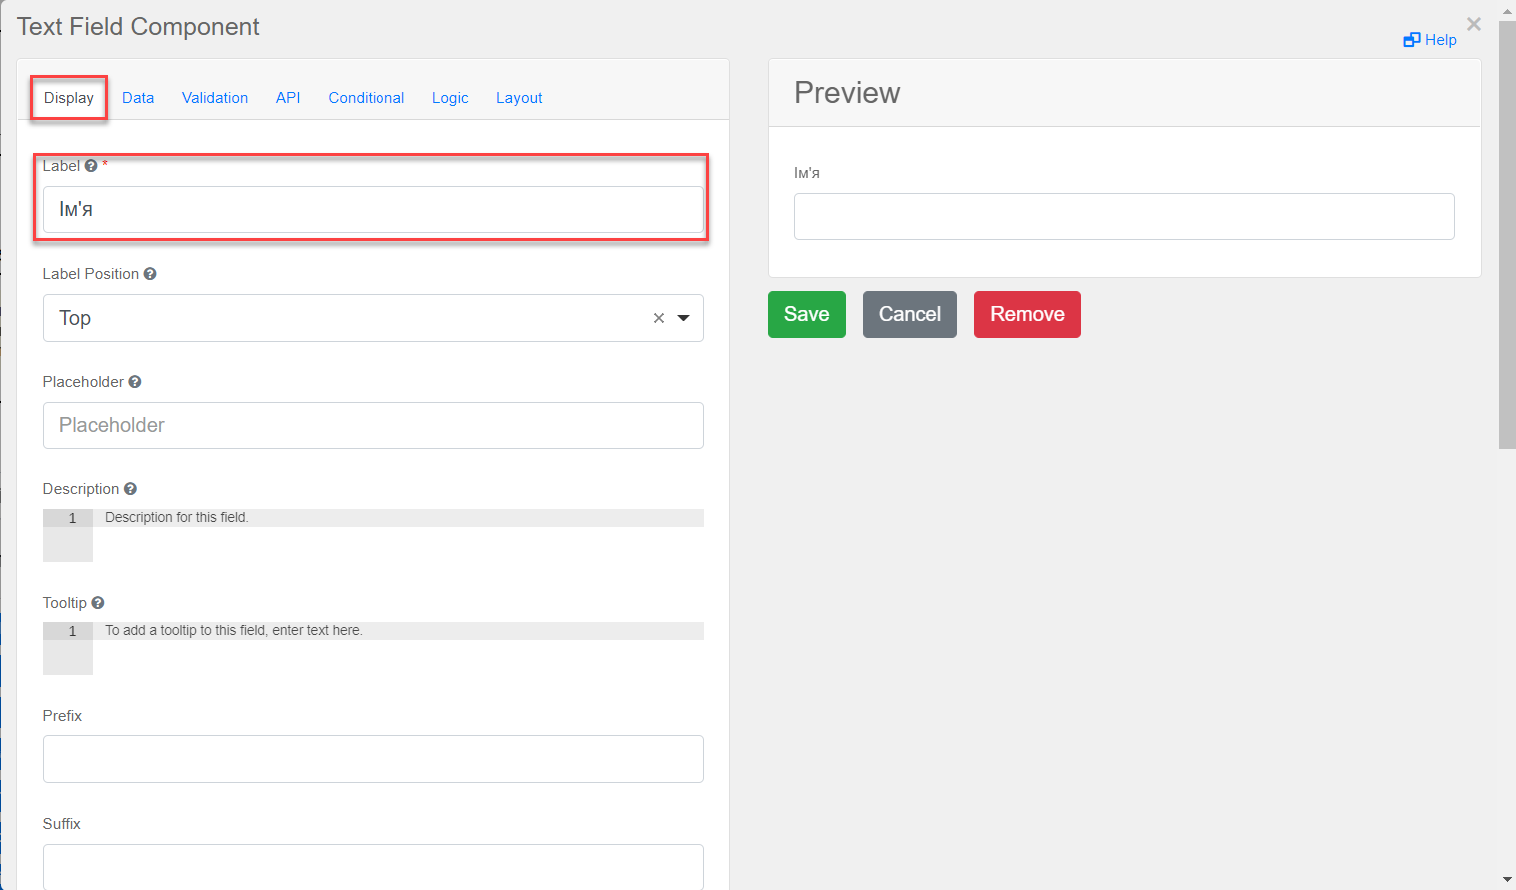1516x890 pixels.
Task: Click the gray Cancel button
Action: pos(909,314)
